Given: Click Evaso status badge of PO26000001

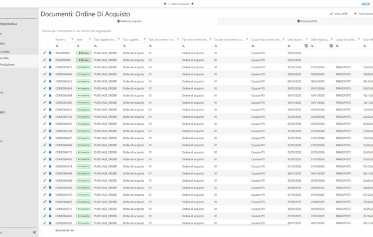Looking at the screenshot, I should [84, 53].
